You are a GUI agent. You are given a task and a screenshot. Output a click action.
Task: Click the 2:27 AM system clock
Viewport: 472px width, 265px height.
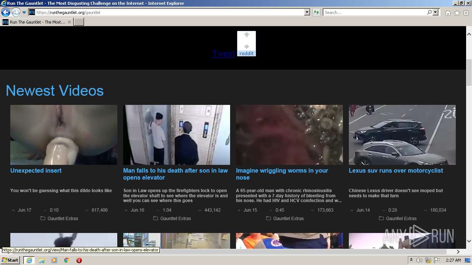pos(453,260)
